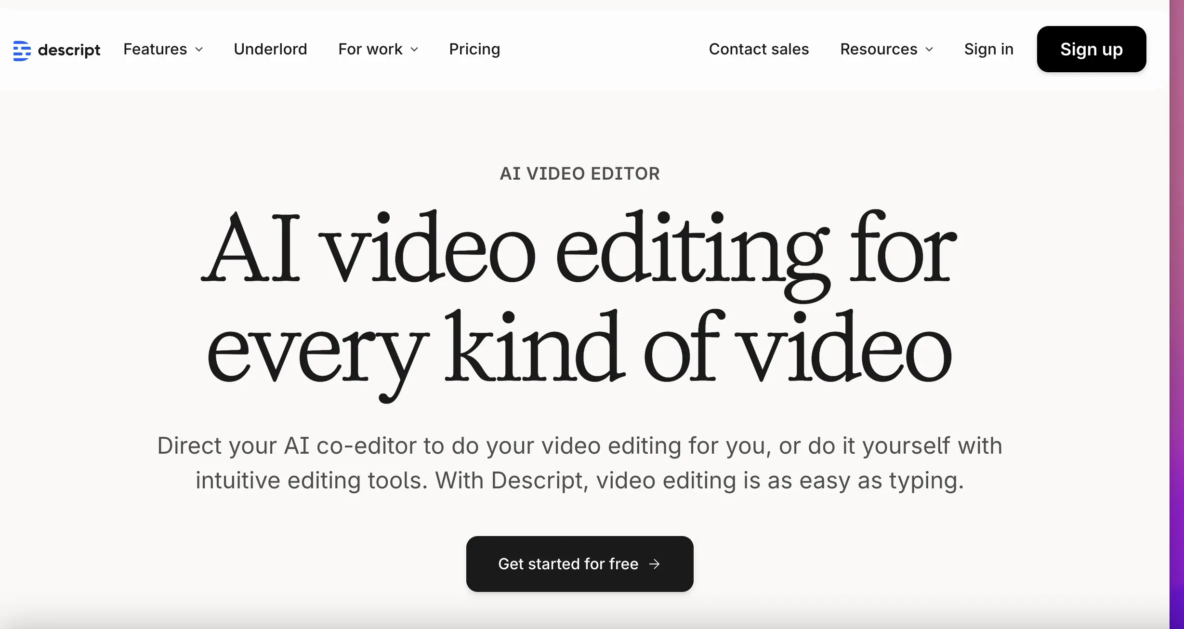Expand the chevron beside For work
Viewport: 1184px width, 629px height.
(x=414, y=50)
